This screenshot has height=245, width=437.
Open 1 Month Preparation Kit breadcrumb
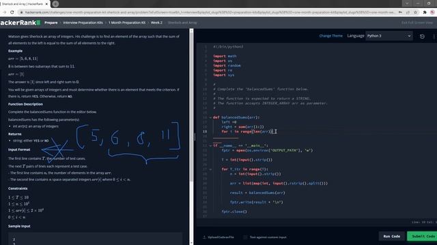click(127, 22)
